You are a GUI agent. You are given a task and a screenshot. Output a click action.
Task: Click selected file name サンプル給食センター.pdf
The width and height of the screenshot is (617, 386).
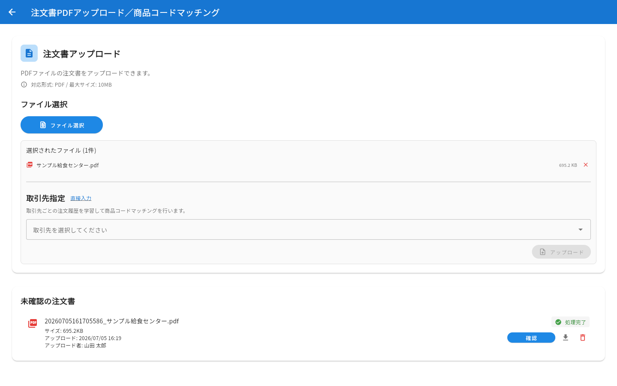click(x=68, y=165)
